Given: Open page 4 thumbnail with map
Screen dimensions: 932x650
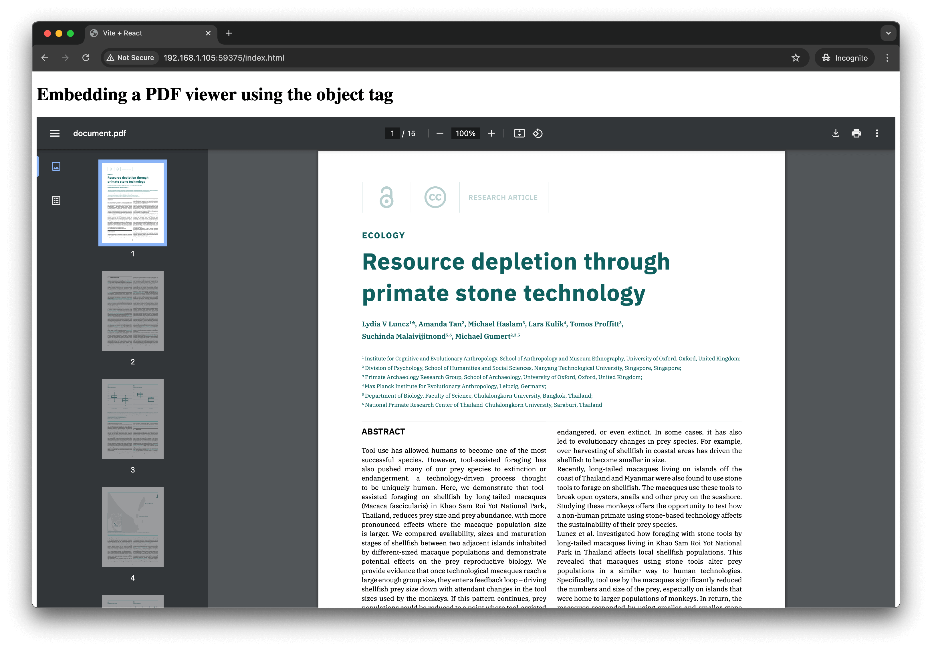Looking at the screenshot, I should pyautogui.click(x=133, y=527).
